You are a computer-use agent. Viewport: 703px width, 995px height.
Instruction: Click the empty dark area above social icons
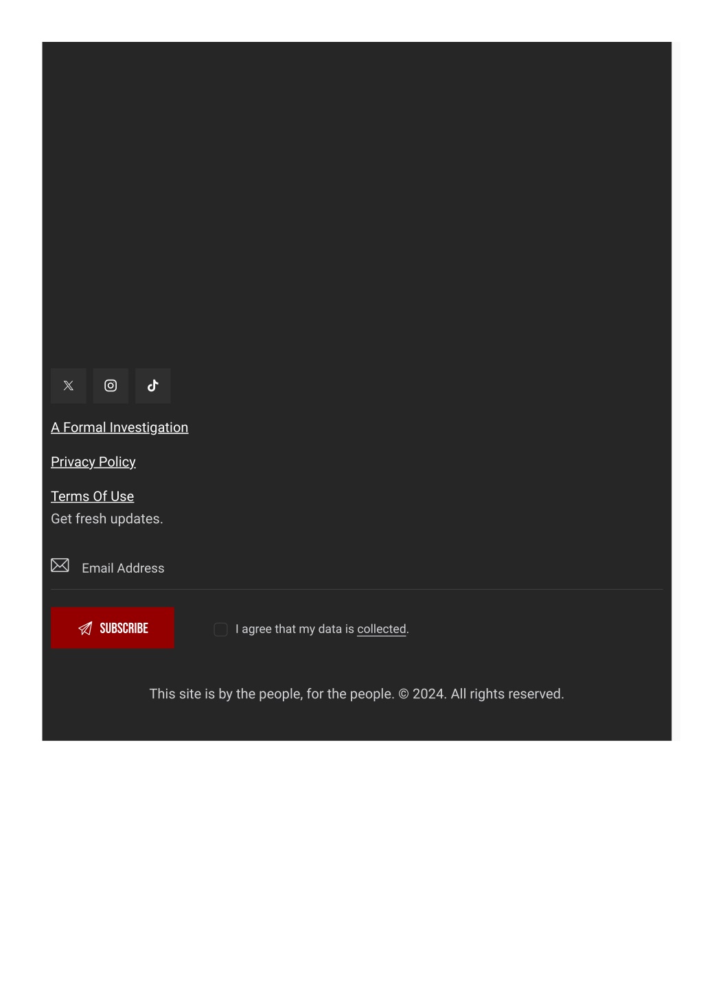[357, 199]
